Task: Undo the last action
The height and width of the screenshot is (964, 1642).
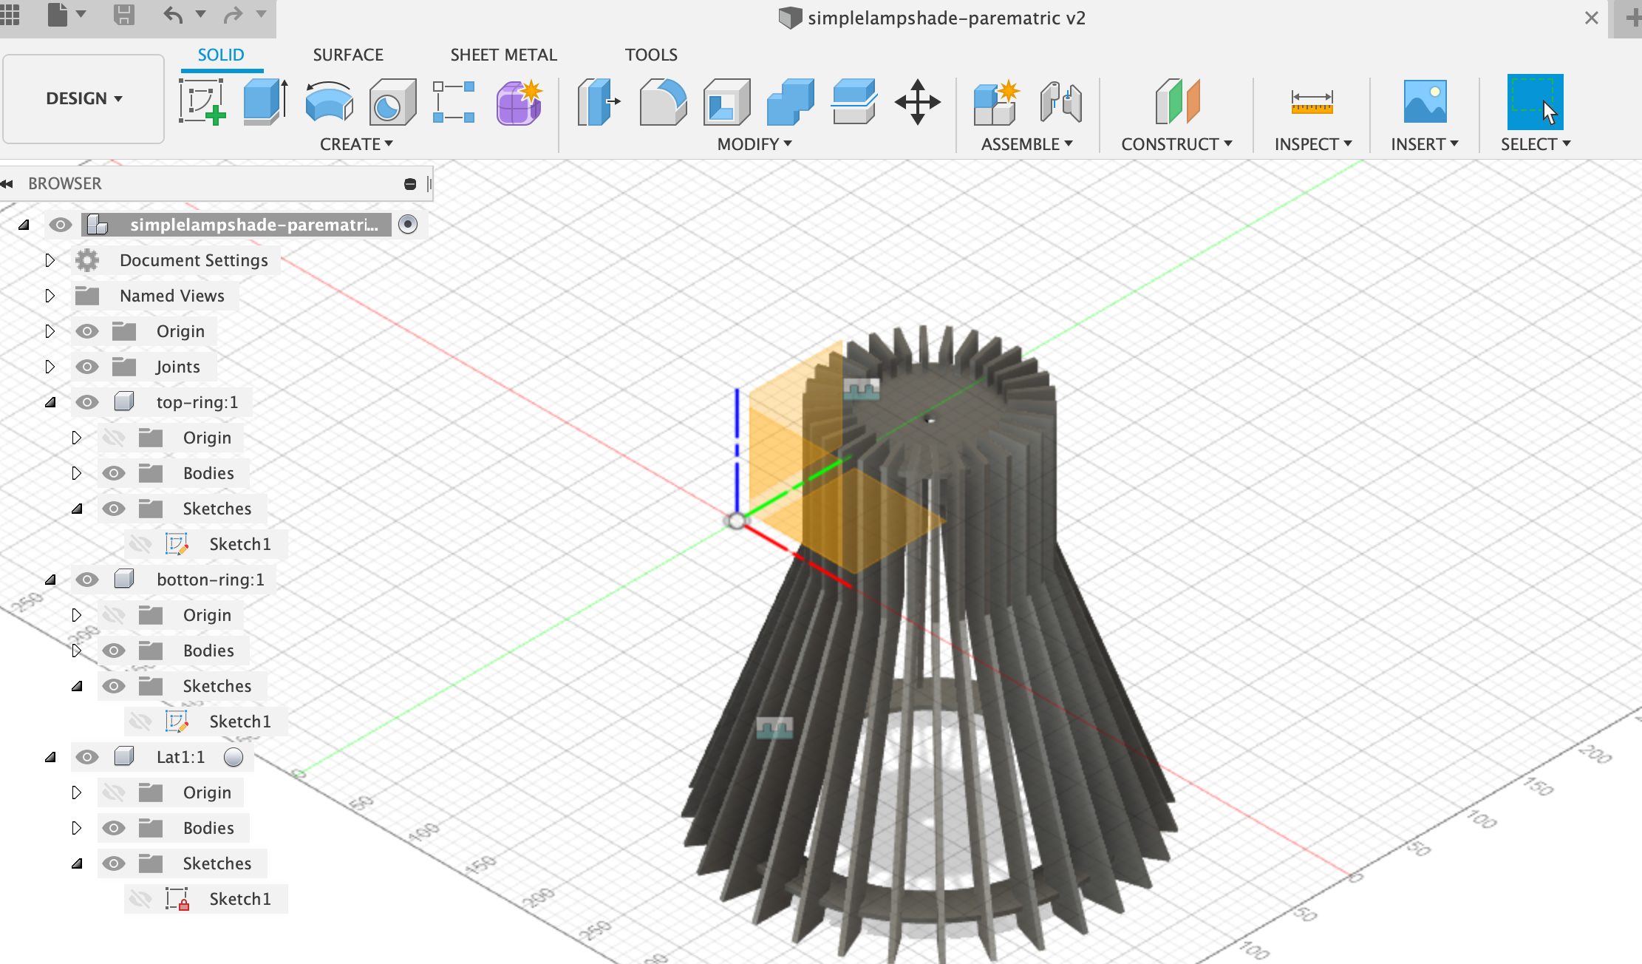Action: coord(173,15)
